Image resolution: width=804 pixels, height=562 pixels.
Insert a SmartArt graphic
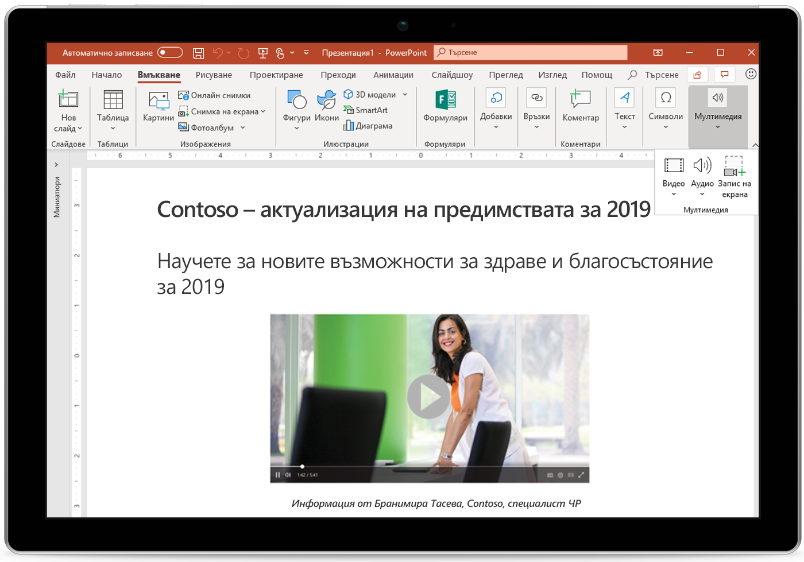365,110
